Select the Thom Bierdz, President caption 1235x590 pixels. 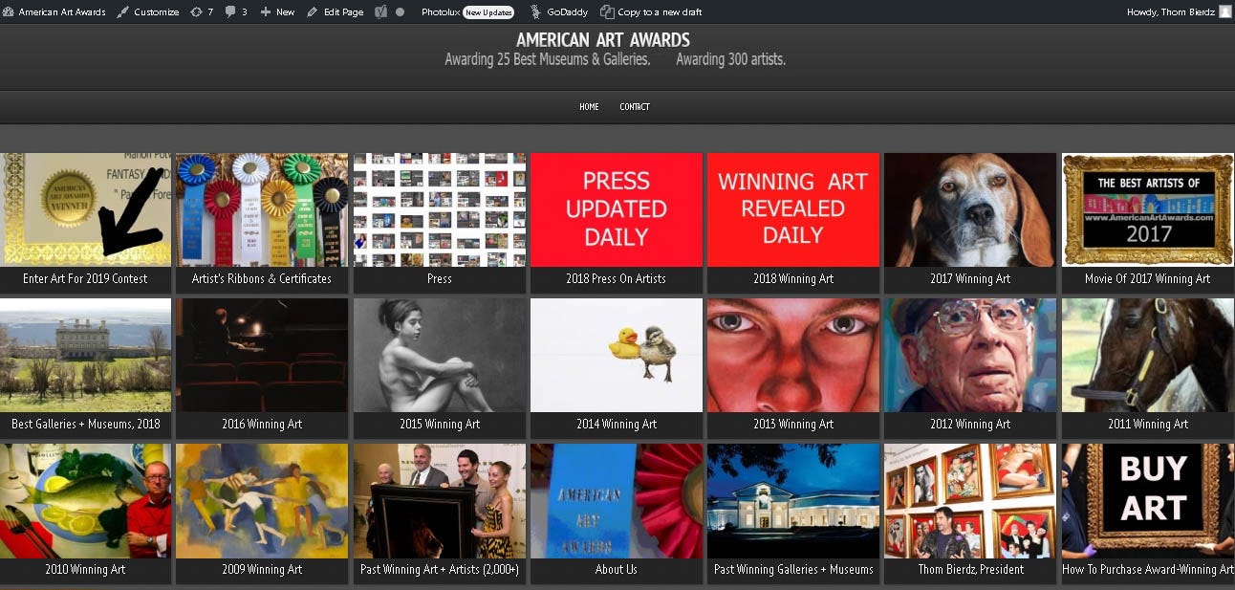970,570
